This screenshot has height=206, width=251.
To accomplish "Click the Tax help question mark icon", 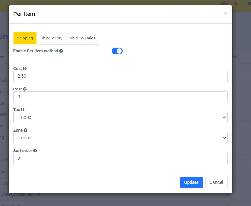I will click(x=23, y=110).
